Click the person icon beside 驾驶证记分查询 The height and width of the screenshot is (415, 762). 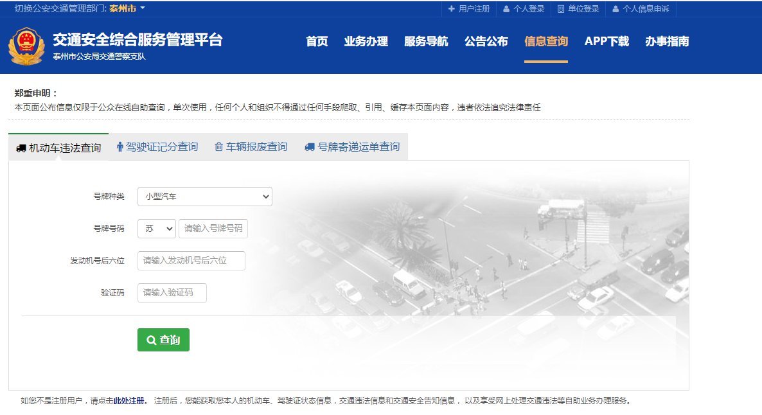coord(120,147)
